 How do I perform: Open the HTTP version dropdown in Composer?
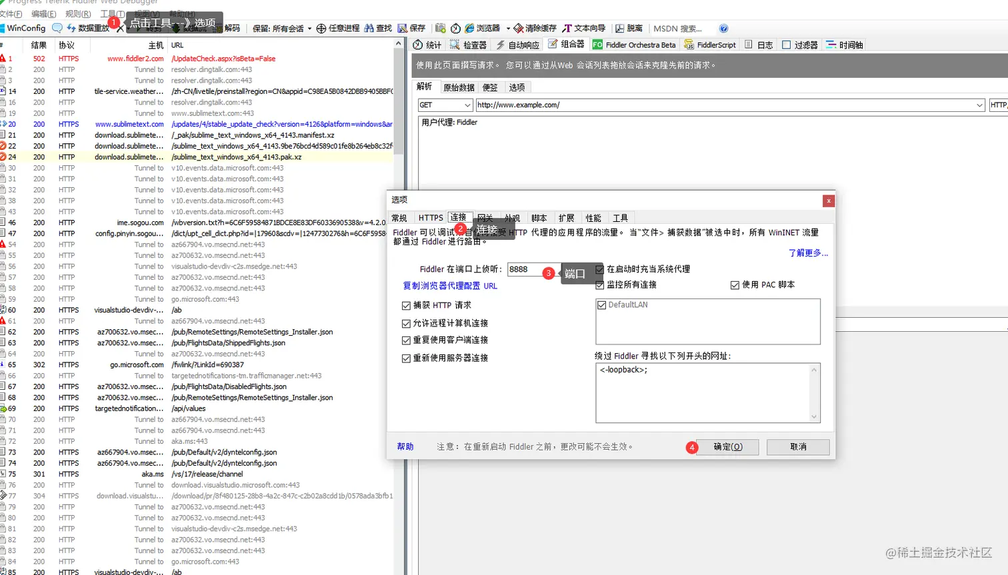coord(998,105)
